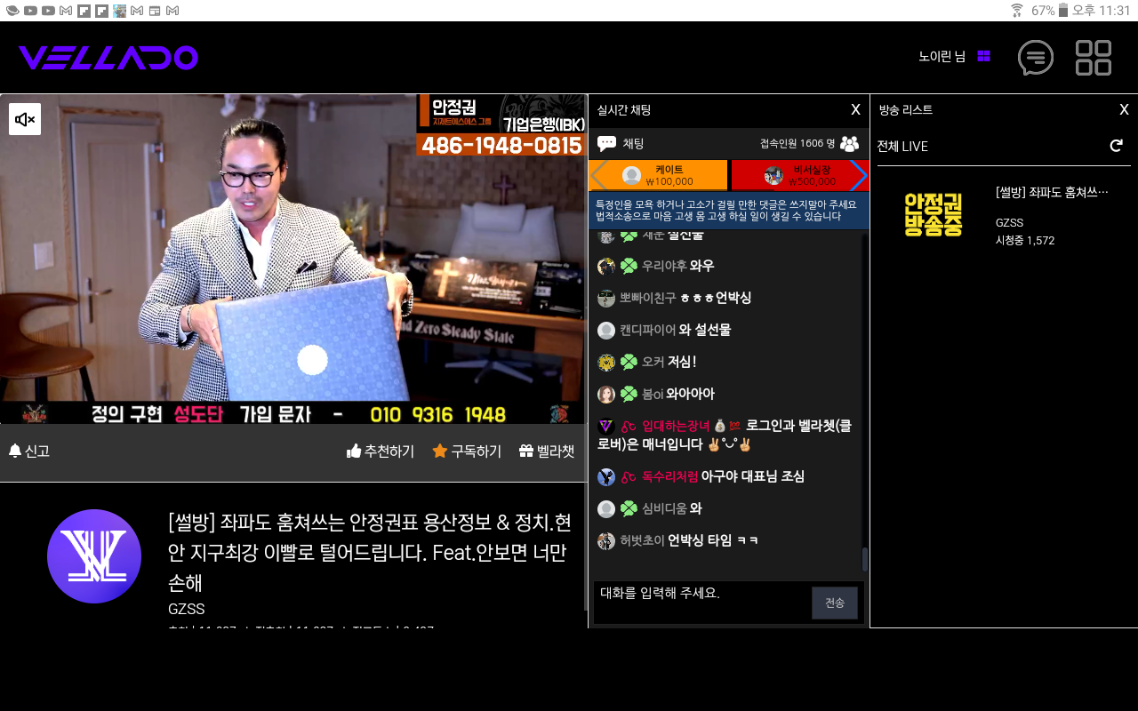Open first Gmail notification icon in status bar

click(66, 11)
